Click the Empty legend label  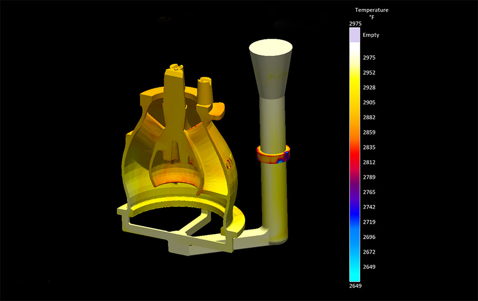pyautogui.click(x=370, y=35)
